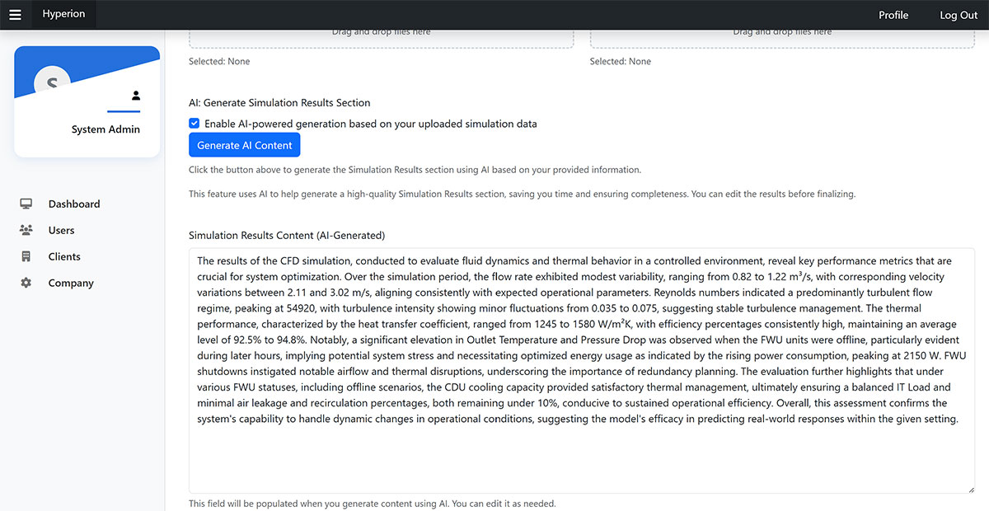Screen dimensions: 989x511
Task: Click the user silhouette icon in profile card
Action: pyautogui.click(x=136, y=96)
